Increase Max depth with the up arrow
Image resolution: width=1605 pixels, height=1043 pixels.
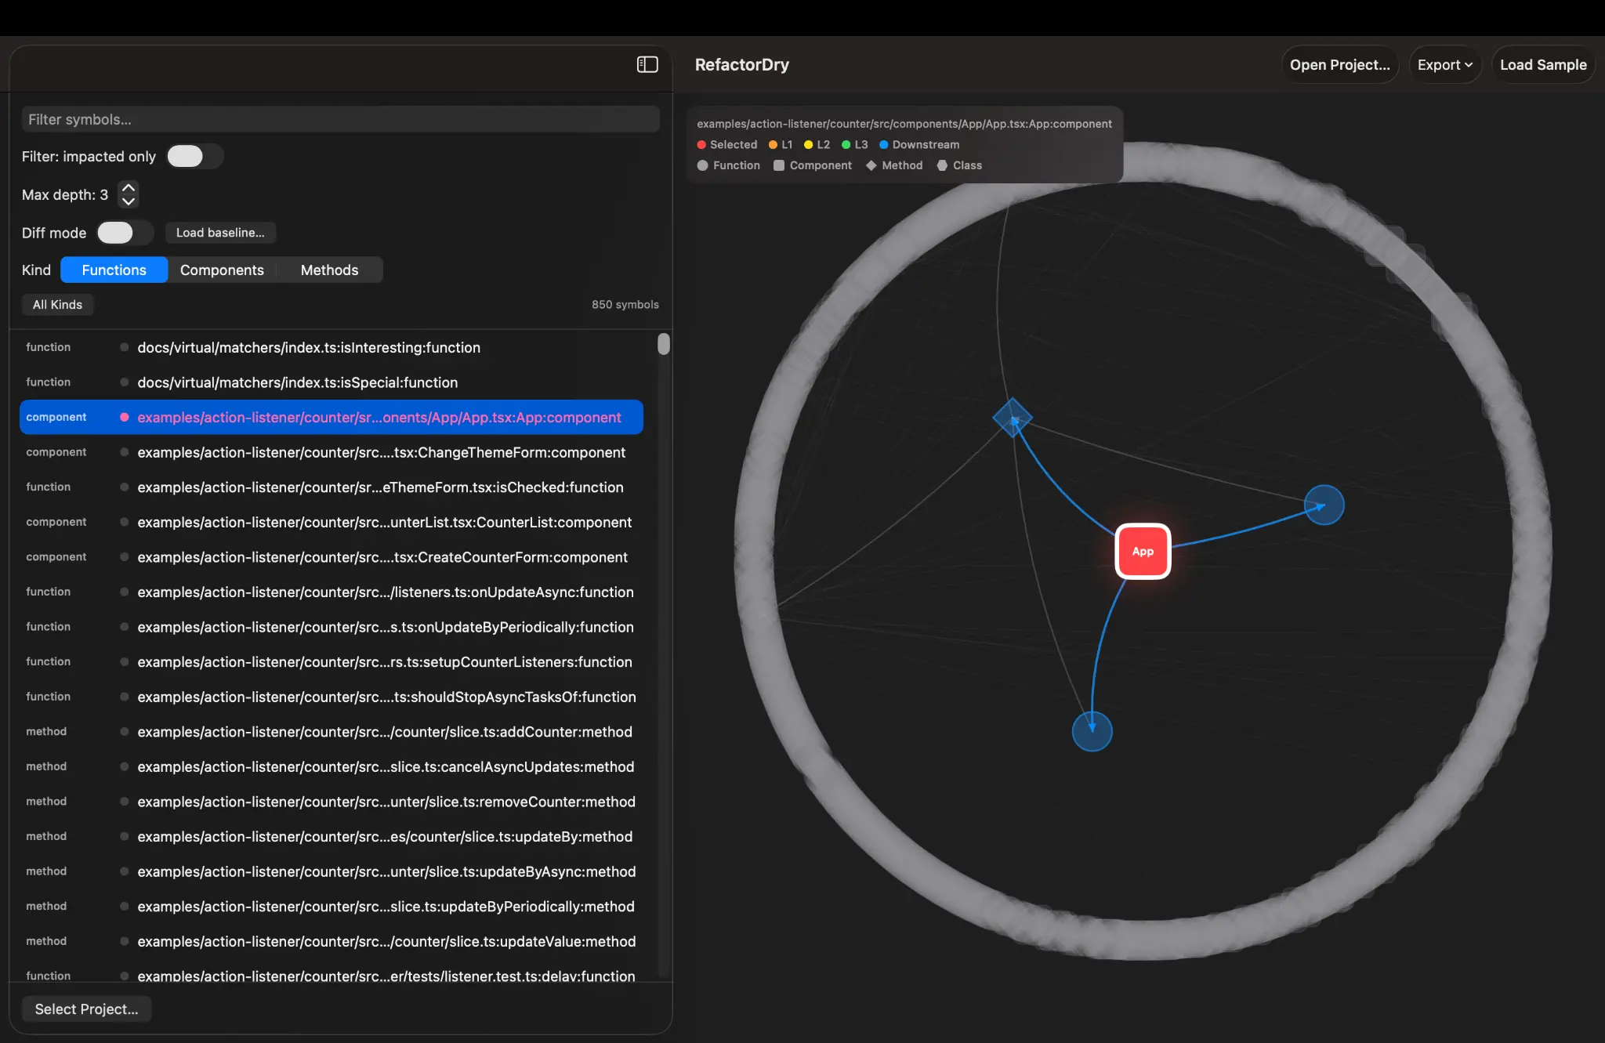point(129,187)
